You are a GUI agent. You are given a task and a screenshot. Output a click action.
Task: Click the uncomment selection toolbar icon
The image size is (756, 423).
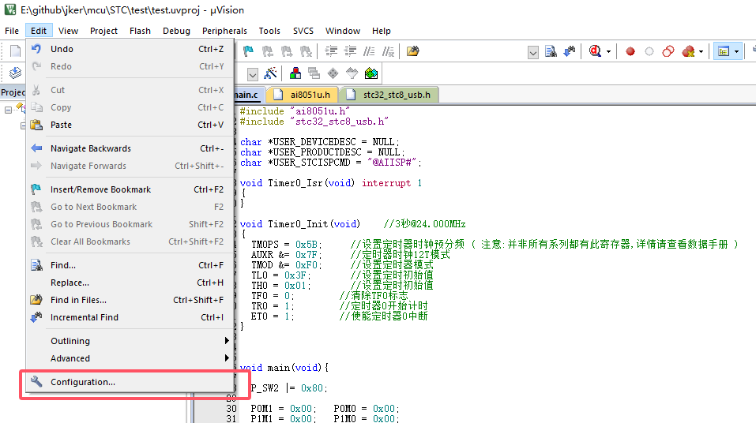[388, 51]
